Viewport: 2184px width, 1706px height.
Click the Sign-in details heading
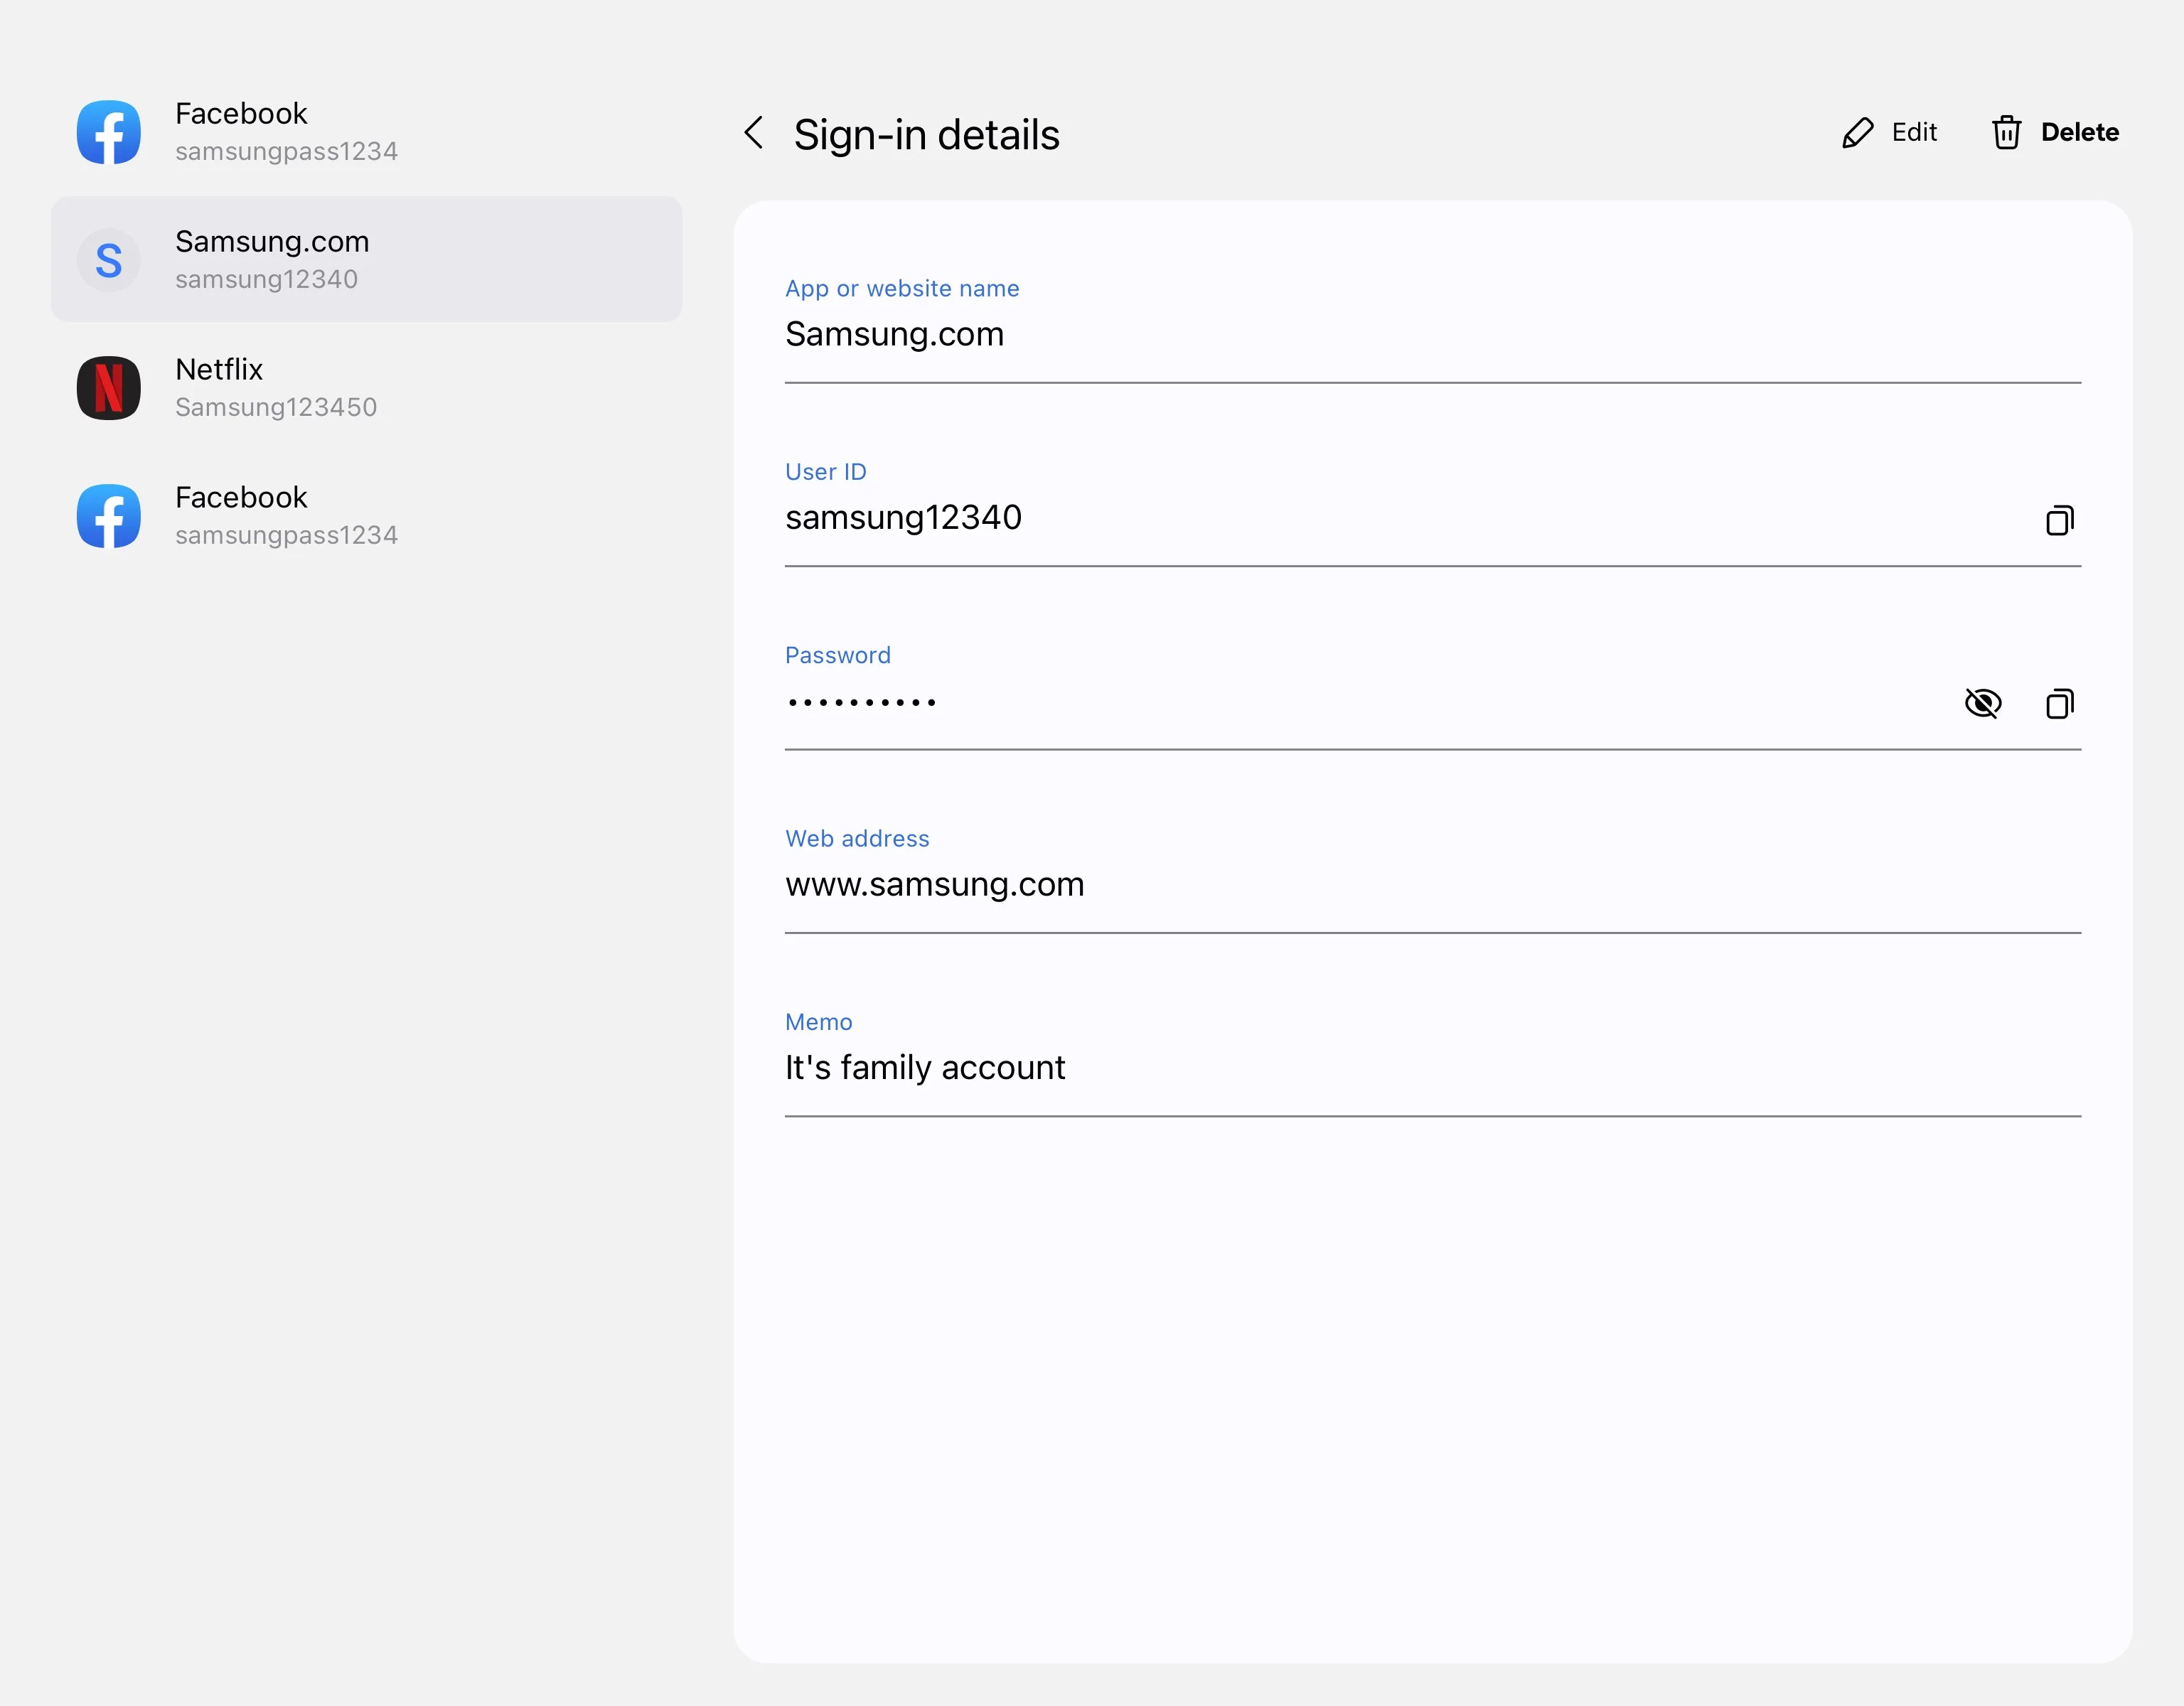pyautogui.click(x=926, y=135)
